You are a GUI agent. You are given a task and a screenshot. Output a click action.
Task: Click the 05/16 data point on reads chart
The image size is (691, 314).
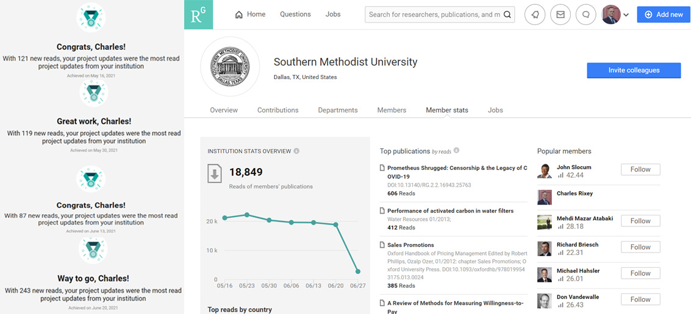coord(225,218)
